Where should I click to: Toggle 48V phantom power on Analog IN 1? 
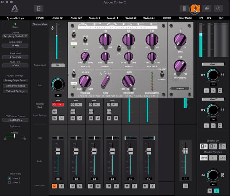(54, 112)
